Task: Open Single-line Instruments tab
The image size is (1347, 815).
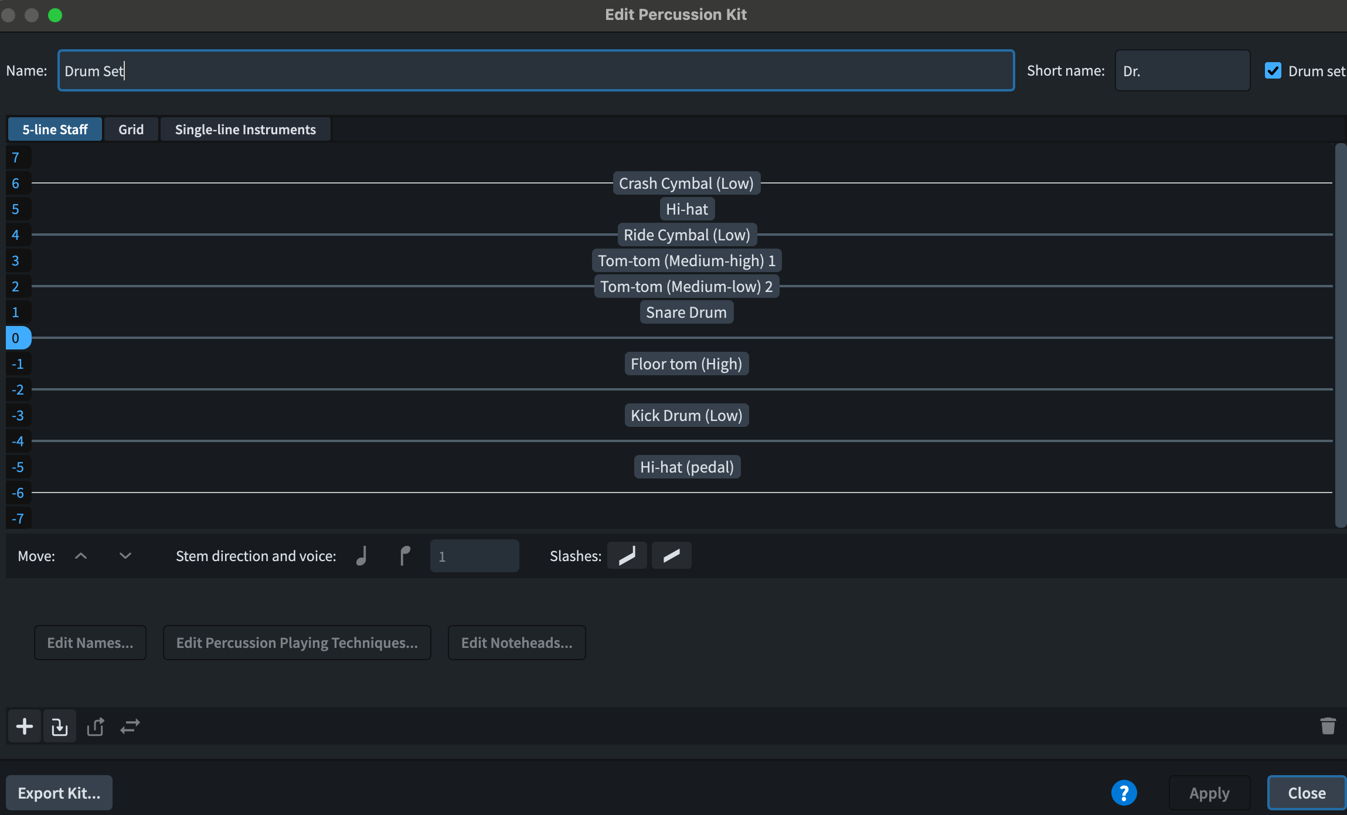Action: click(x=245, y=130)
